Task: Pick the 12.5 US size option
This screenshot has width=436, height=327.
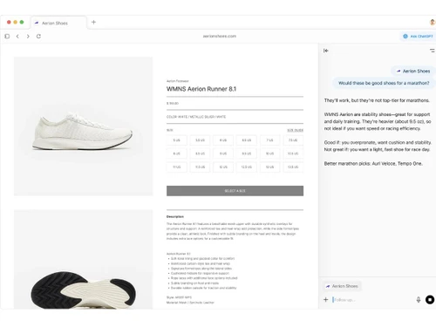Action: (x=247, y=167)
